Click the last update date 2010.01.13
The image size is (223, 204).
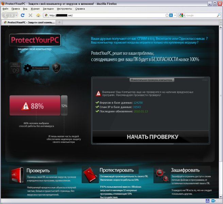click(141, 112)
